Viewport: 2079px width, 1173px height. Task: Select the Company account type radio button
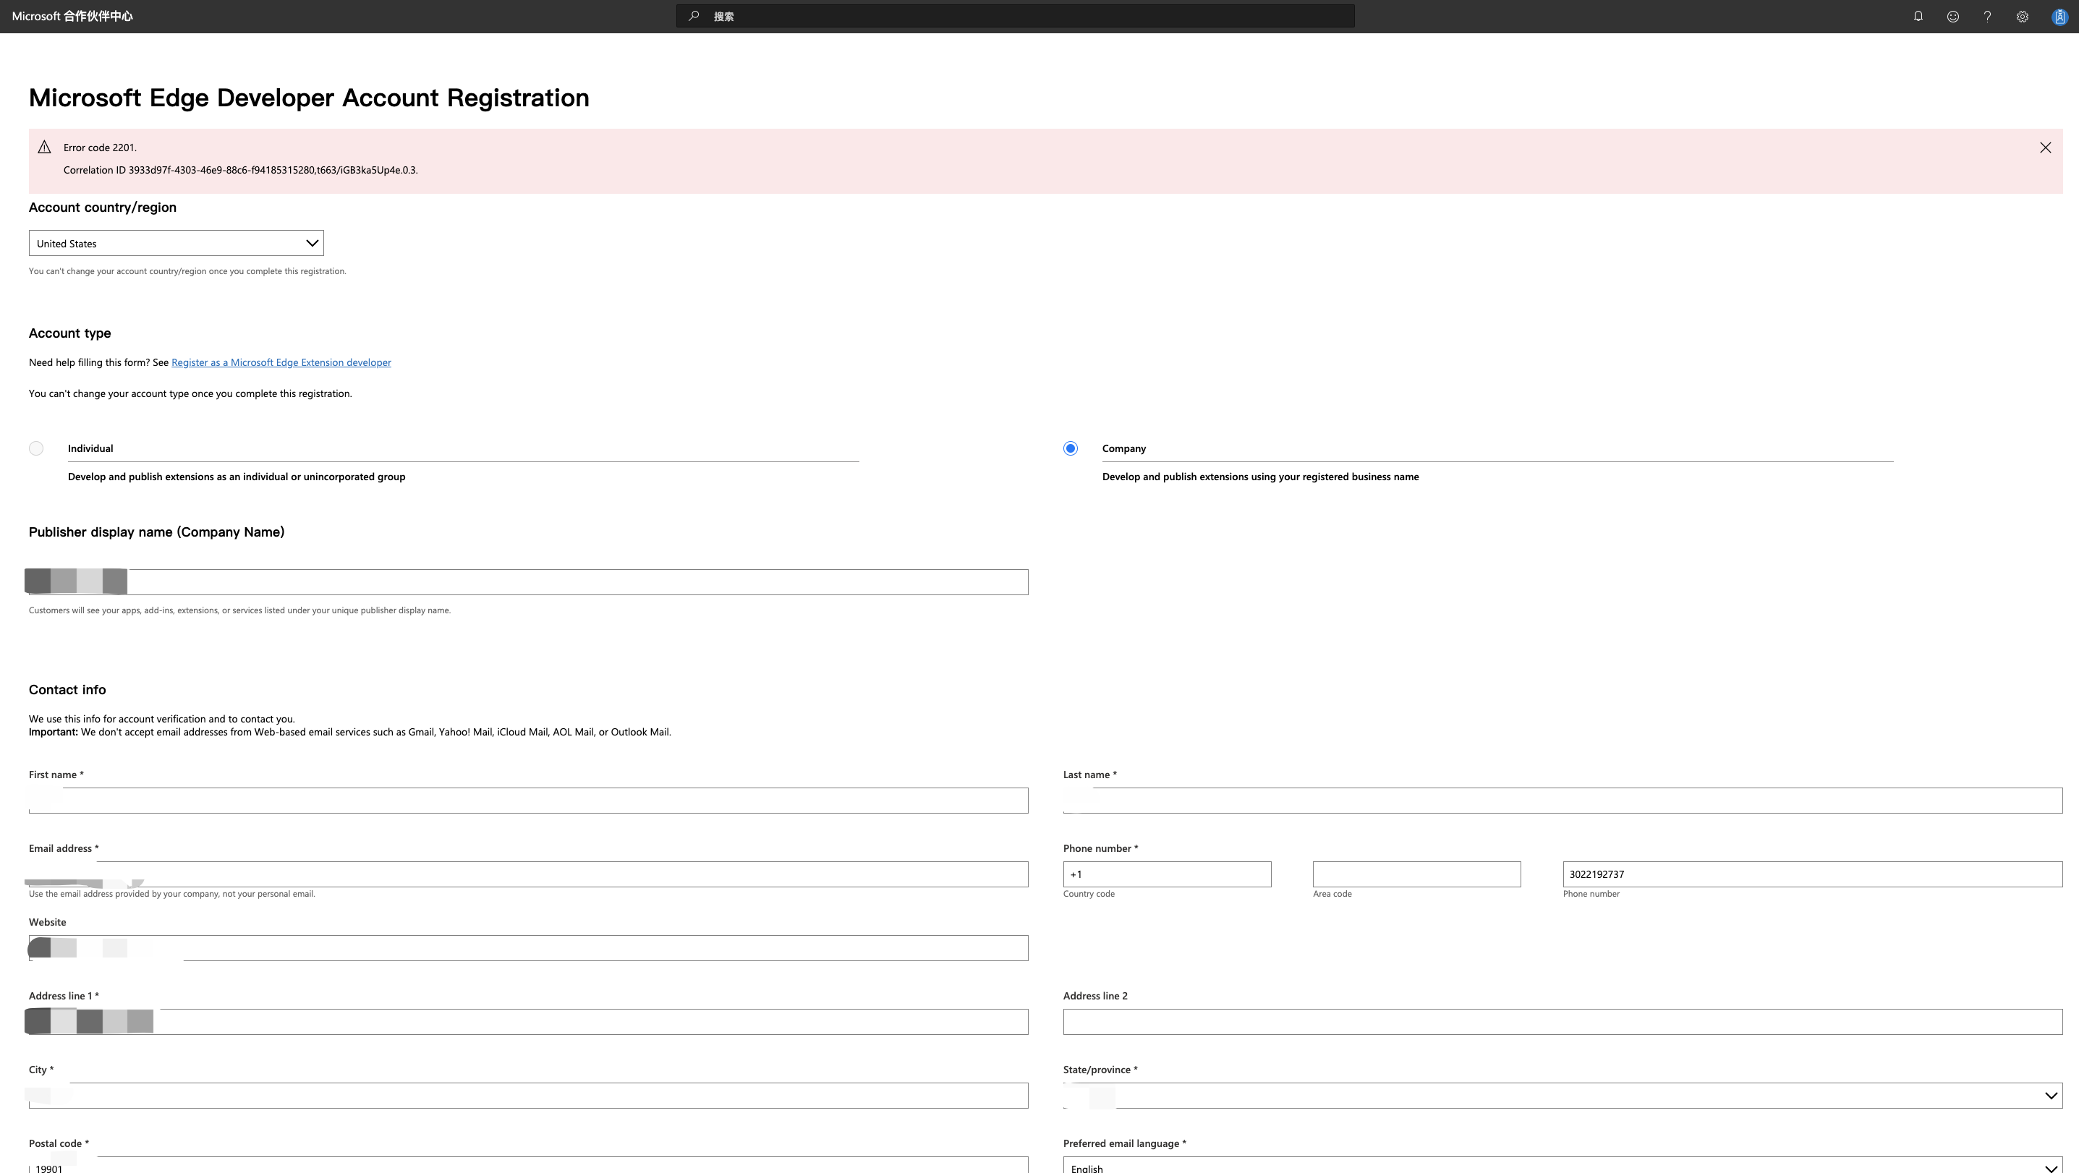pyautogui.click(x=1070, y=448)
